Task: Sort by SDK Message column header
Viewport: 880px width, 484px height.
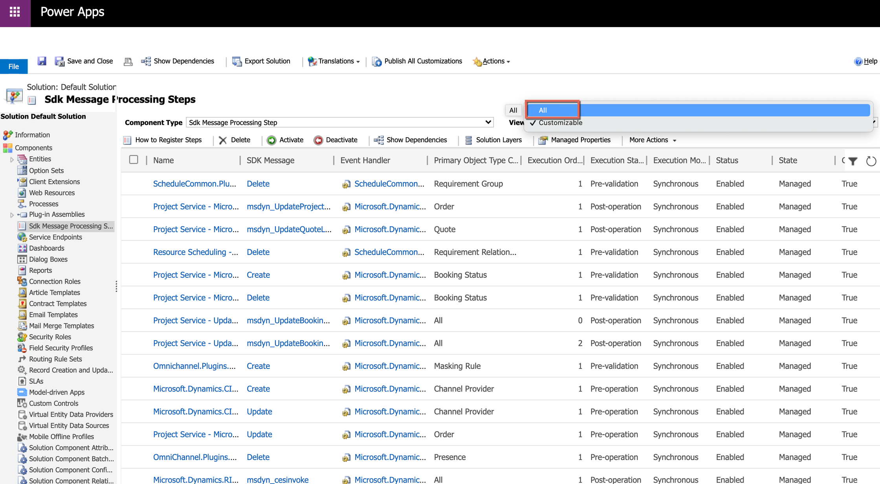Action: (270, 160)
